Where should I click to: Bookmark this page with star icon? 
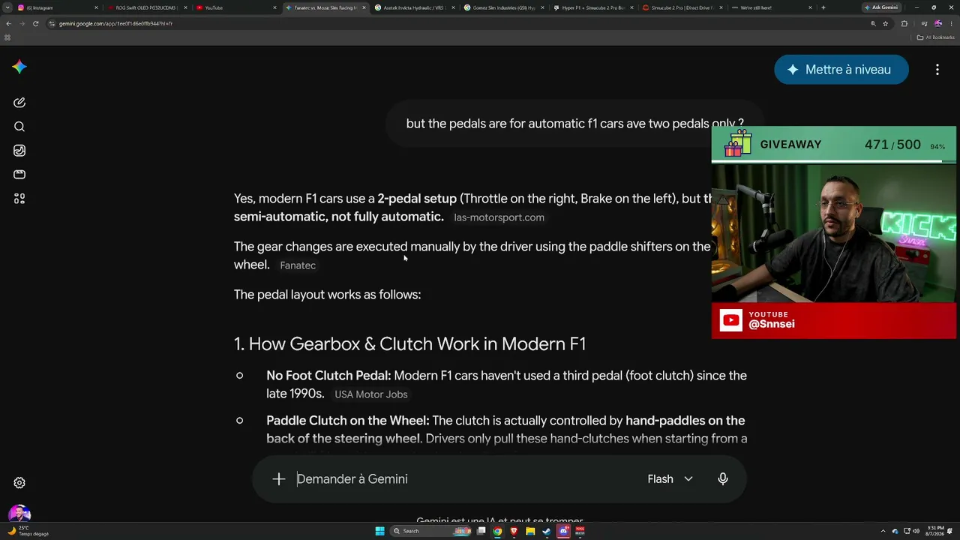click(886, 23)
